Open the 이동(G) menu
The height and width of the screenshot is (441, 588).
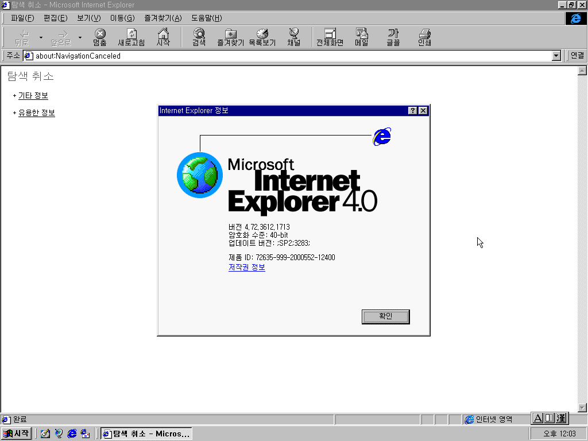pos(122,18)
